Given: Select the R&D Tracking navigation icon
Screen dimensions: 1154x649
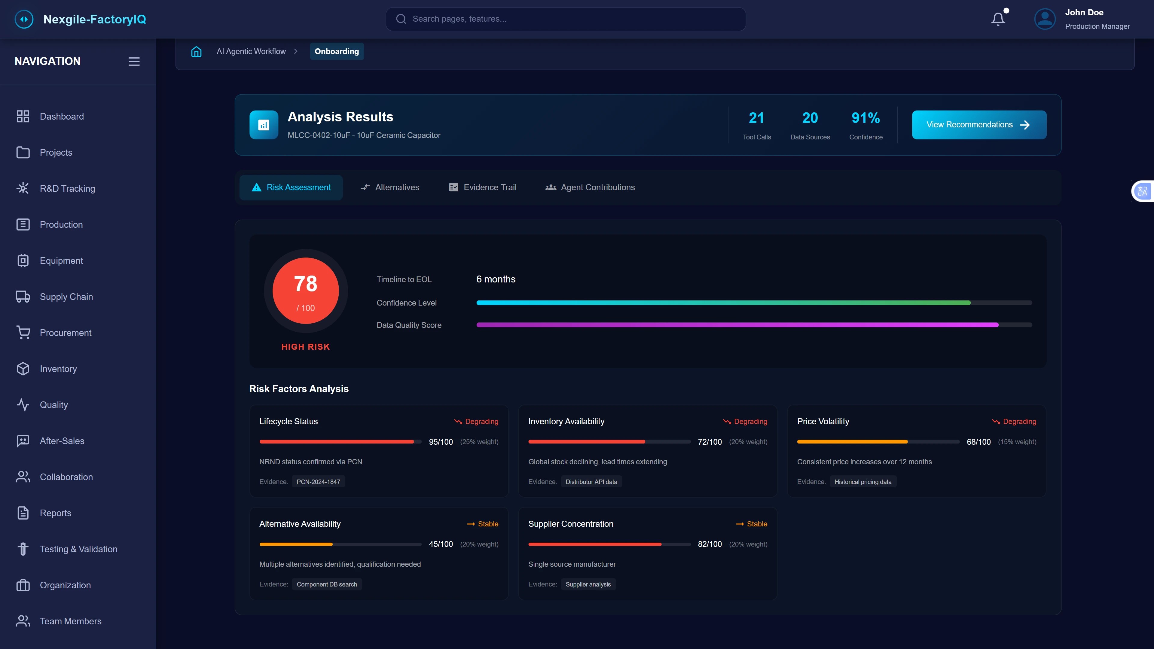Looking at the screenshot, I should [23, 188].
